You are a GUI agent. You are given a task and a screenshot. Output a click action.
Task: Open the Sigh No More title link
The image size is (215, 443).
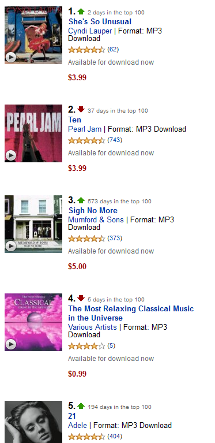93,210
